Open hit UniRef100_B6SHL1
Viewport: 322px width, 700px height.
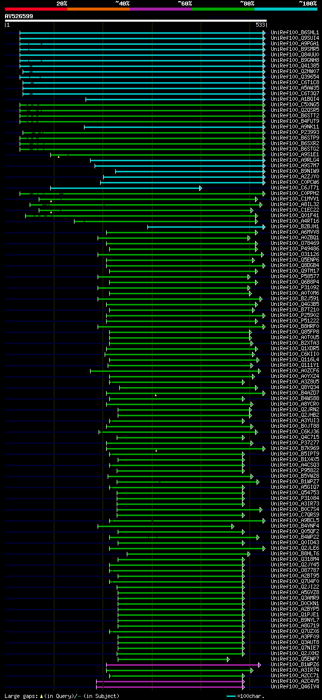click(295, 32)
